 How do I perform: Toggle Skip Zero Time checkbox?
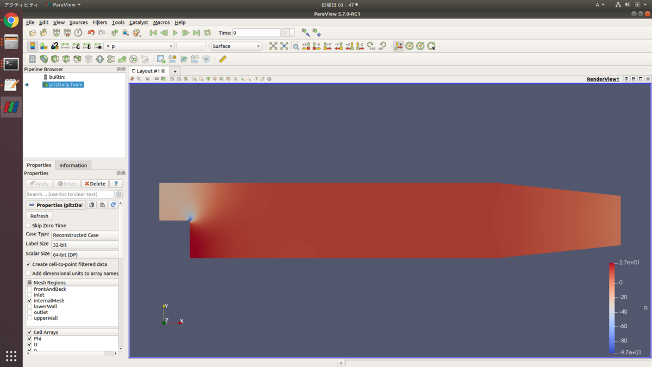pyautogui.click(x=28, y=225)
